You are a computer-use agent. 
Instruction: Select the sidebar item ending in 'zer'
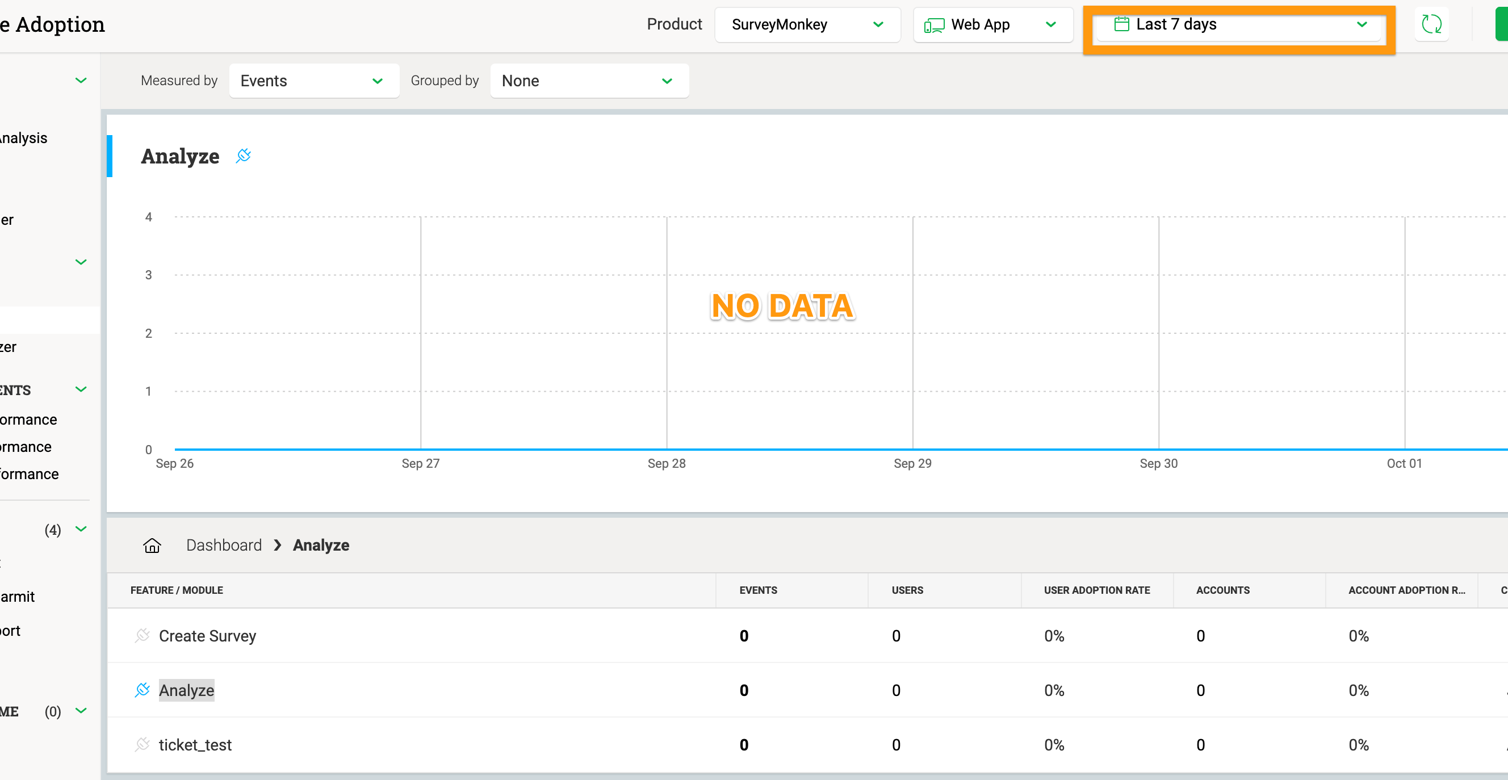8,347
